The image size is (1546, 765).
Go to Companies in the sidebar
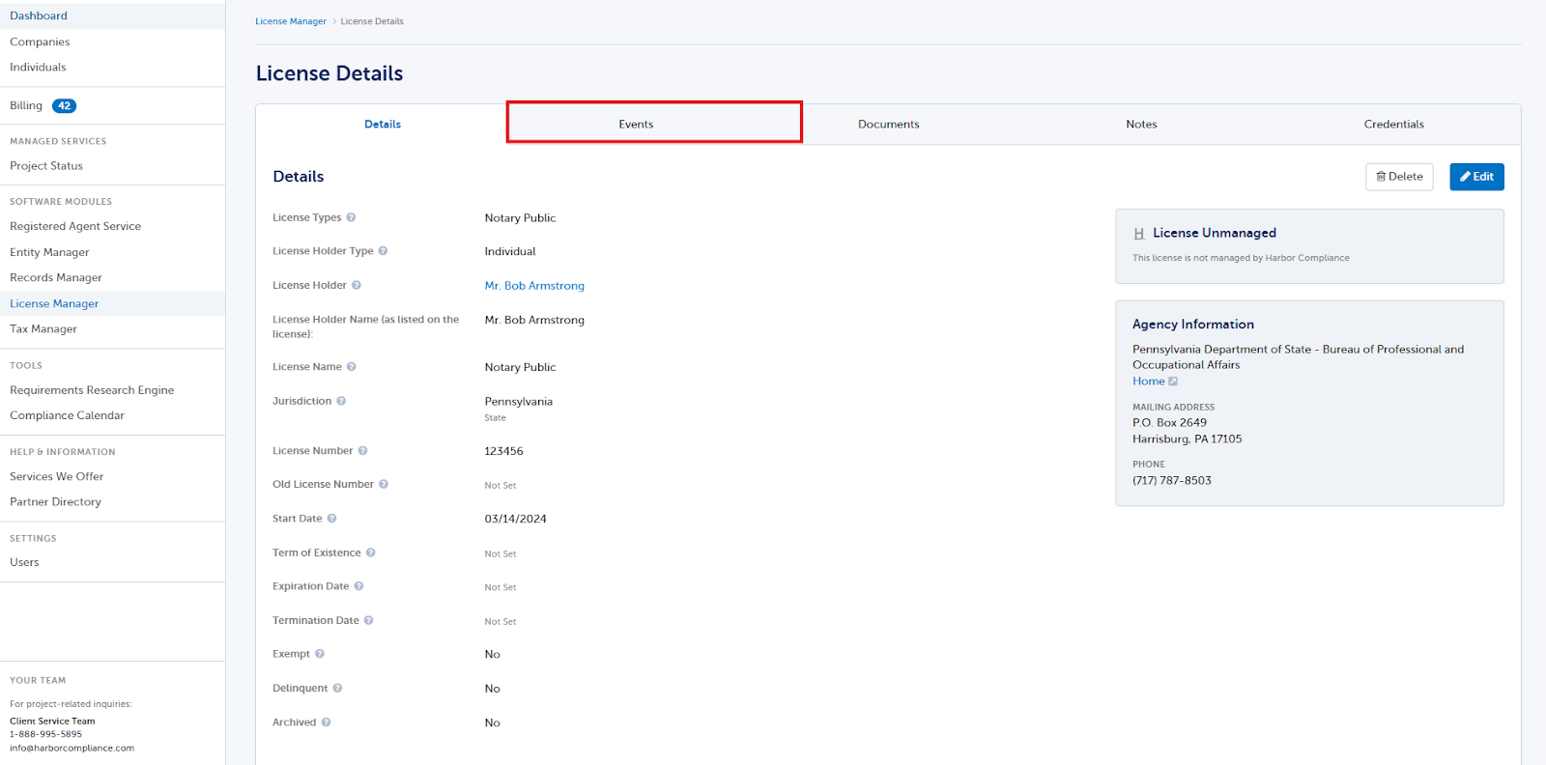(x=40, y=42)
